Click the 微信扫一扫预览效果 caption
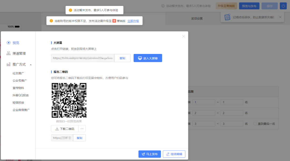 coord(69,121)
